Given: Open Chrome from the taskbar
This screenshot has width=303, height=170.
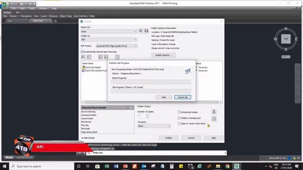Looking at the screenshot, I should [x=227, y=166].
